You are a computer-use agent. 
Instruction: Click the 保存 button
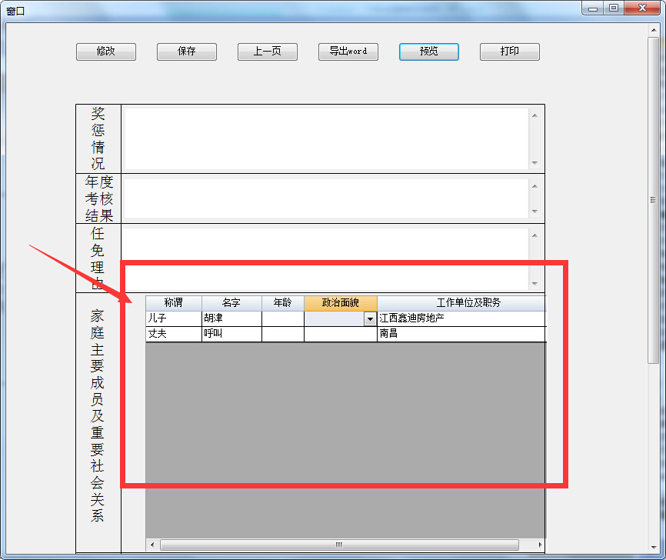187,52
